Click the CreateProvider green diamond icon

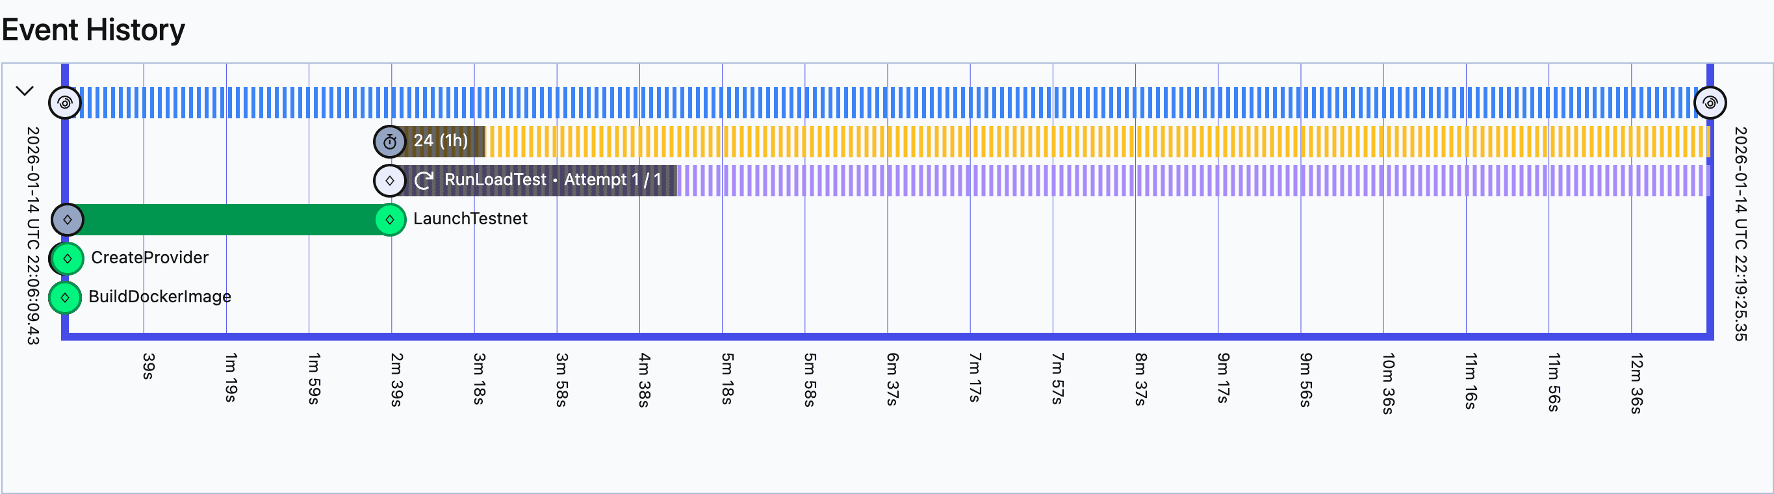68,258
